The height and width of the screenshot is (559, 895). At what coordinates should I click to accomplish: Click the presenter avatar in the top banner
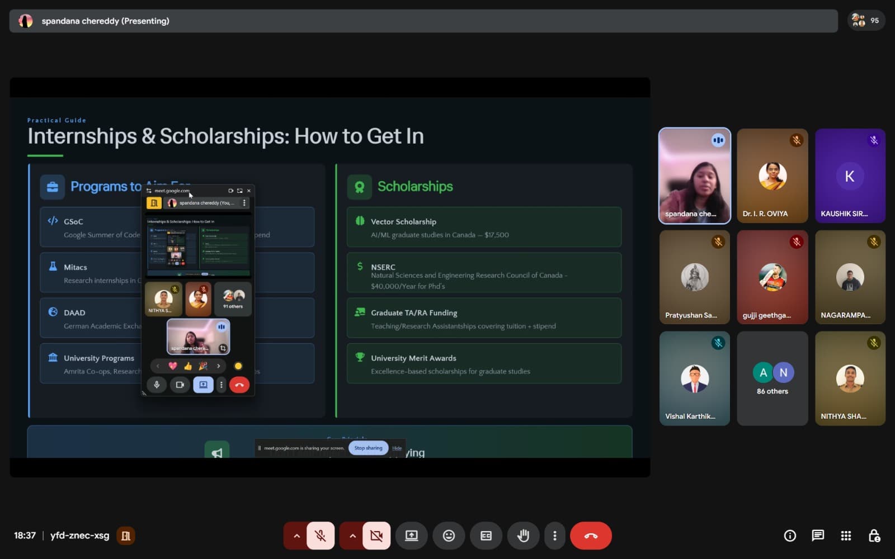26,21
